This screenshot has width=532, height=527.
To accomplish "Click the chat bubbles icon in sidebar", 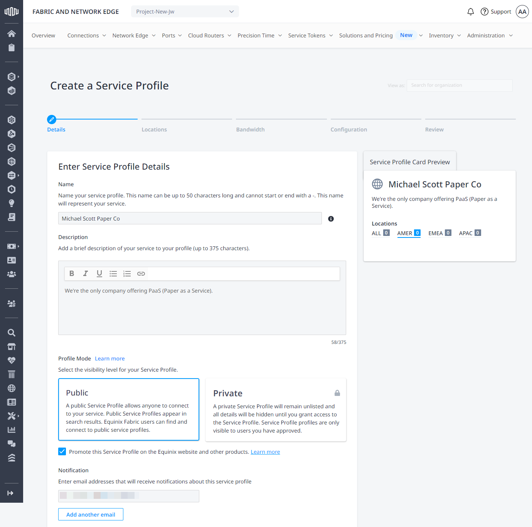I will point(12,444).
